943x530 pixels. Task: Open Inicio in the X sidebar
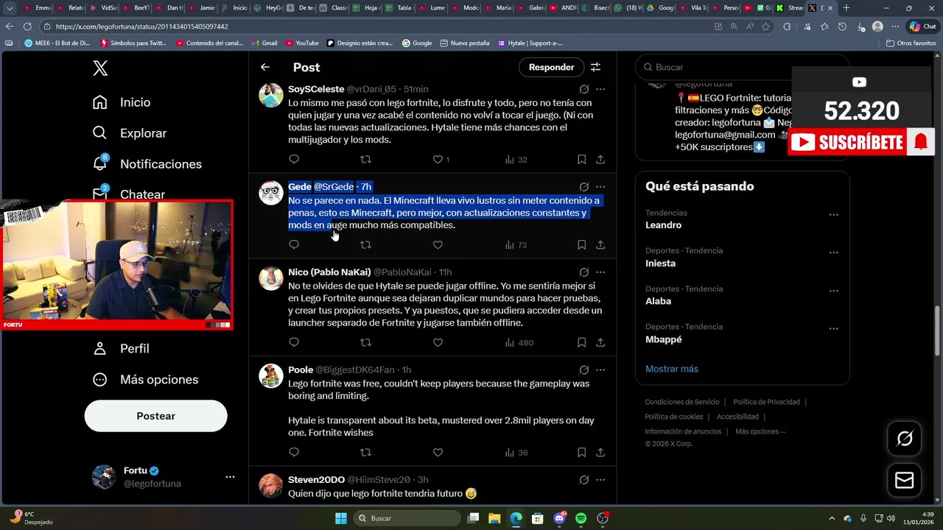pyautogui.click(x=122, y=102)
